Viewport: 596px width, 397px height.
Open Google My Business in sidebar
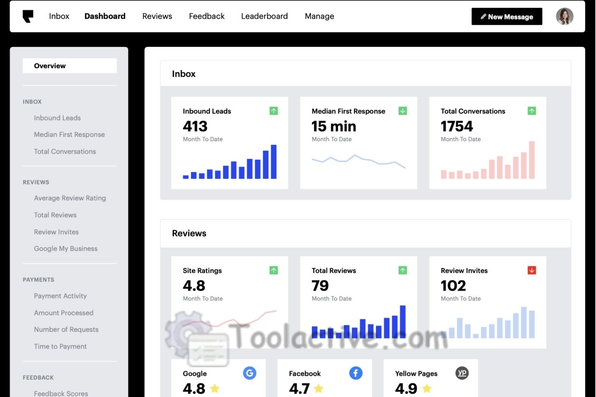tap(66, 248)
